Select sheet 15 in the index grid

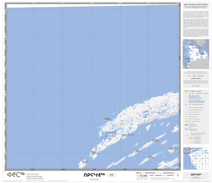[x=200, y=150]
